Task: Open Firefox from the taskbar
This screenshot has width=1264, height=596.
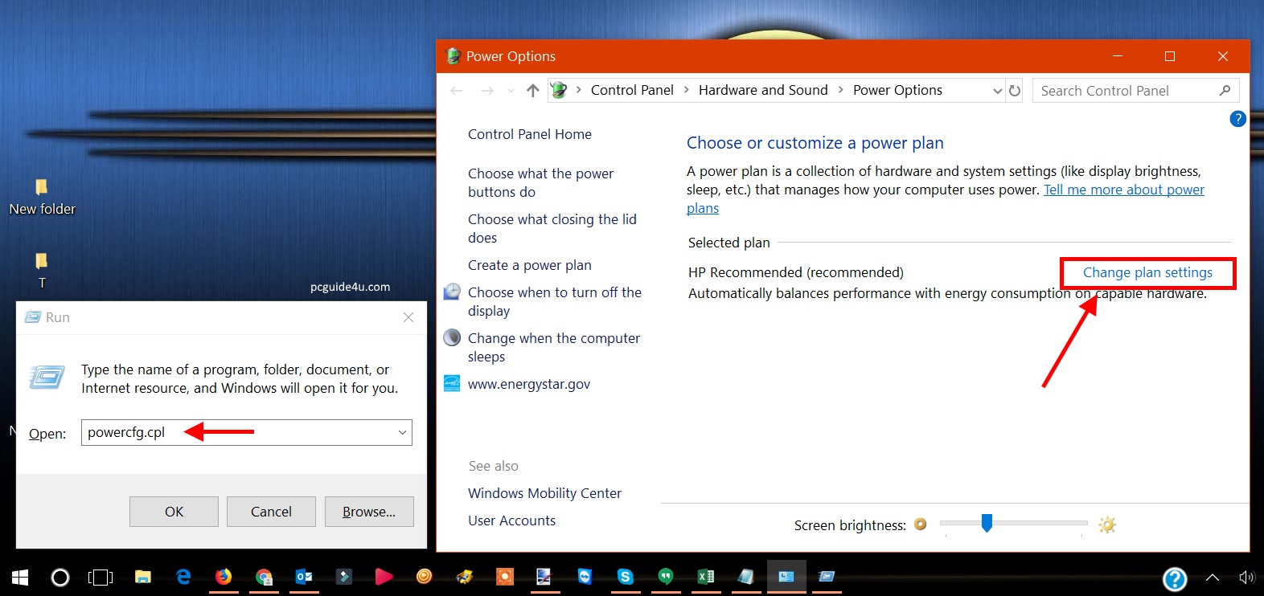Action: [x=224, y=577]
